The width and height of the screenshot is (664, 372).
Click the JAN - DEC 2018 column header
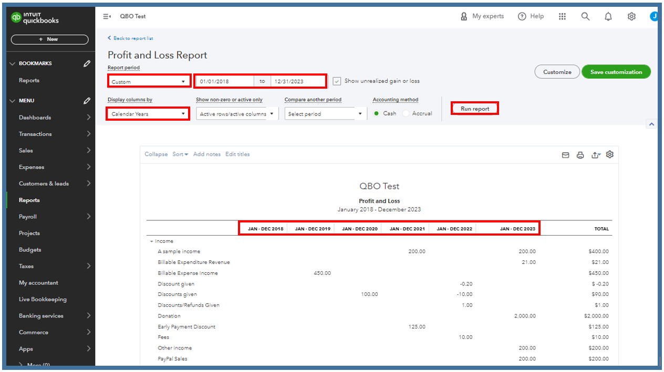tap(265, 229)
